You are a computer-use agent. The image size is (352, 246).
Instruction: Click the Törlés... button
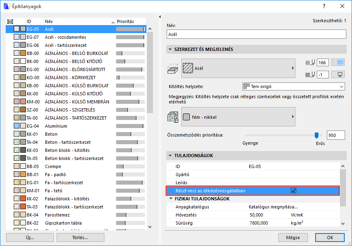tap(81, 238)
